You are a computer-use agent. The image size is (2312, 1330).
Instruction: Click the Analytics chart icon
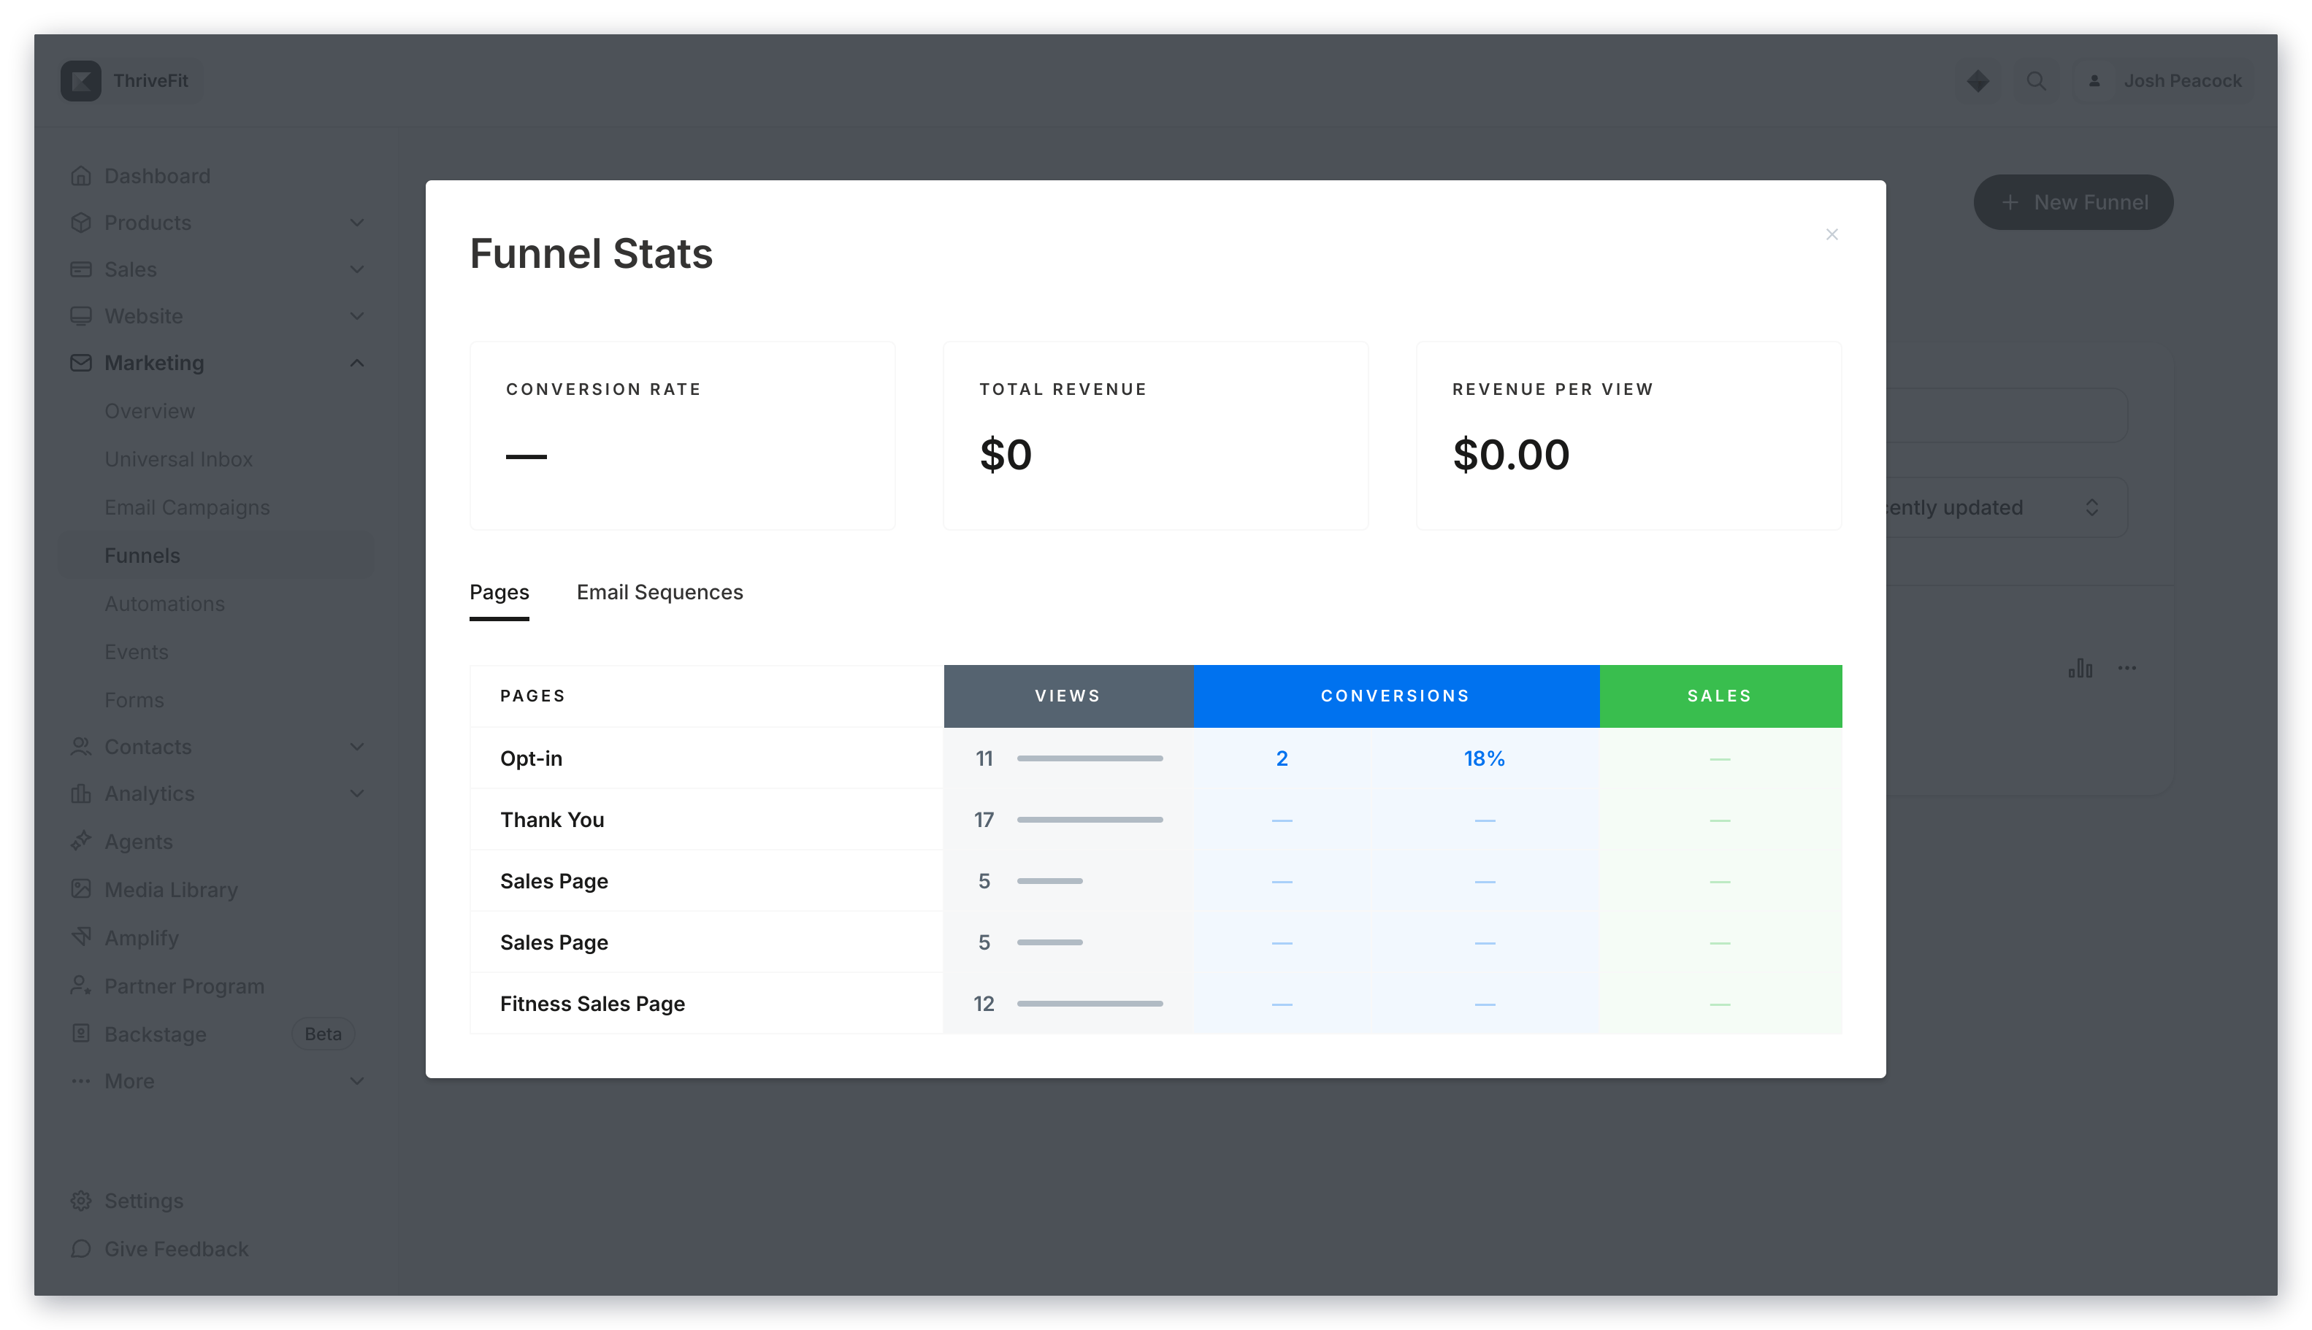80,793
